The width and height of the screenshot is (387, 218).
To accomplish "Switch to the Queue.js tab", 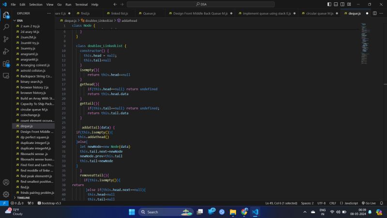I will tap(149, 14).
